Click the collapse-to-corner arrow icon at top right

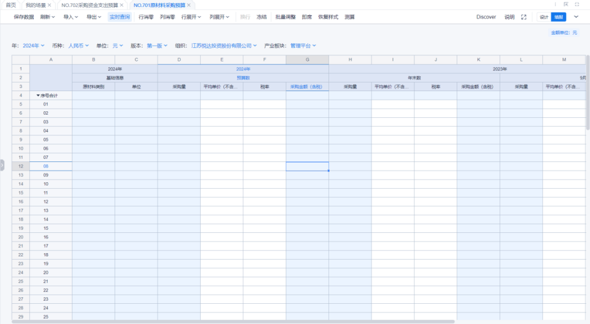(566, 4)
